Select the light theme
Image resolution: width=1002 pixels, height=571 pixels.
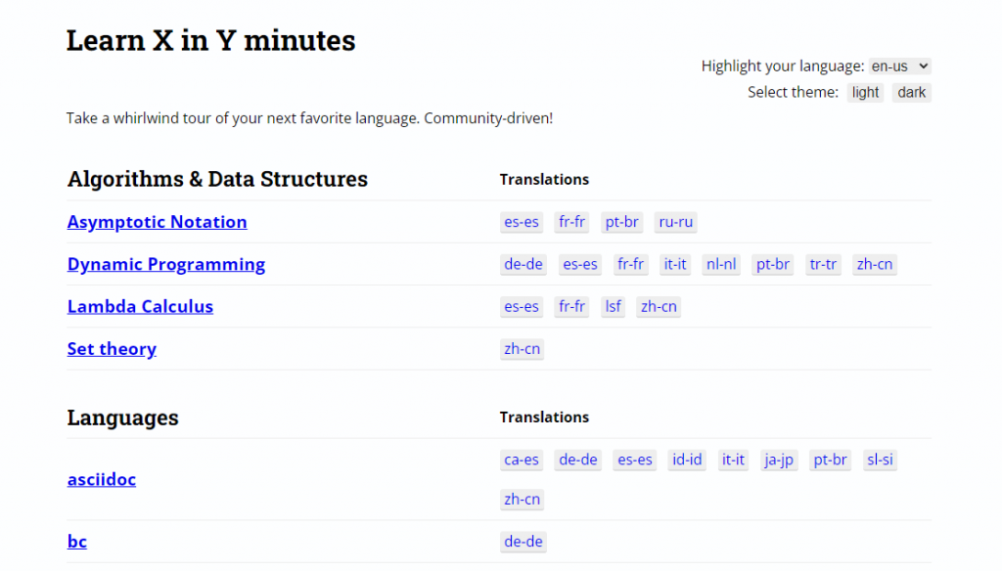pyautogui.click(x=864, y=92)
